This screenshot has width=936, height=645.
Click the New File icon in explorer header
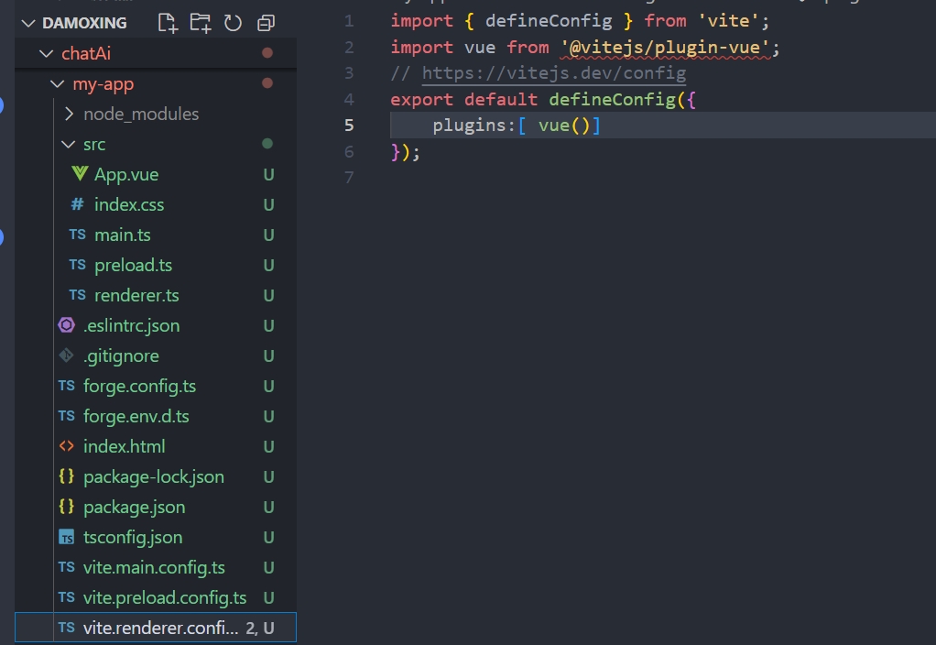coord(168,23)
